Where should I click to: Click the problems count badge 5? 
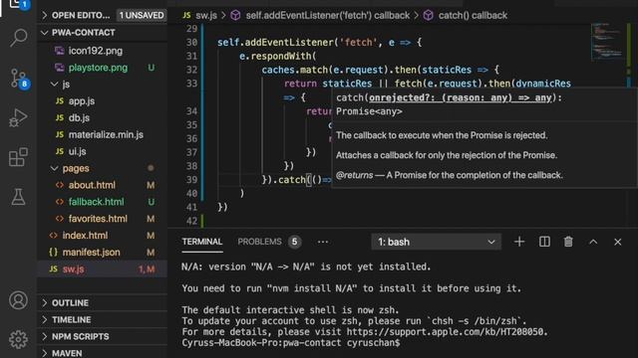tap(294, 242)
